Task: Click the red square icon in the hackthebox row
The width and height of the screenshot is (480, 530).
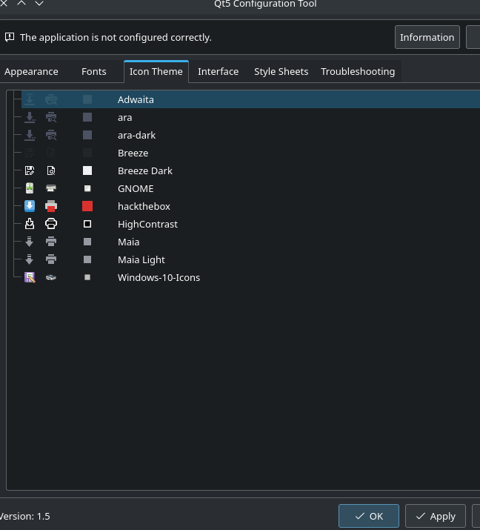Action: [x=87, y=206]
